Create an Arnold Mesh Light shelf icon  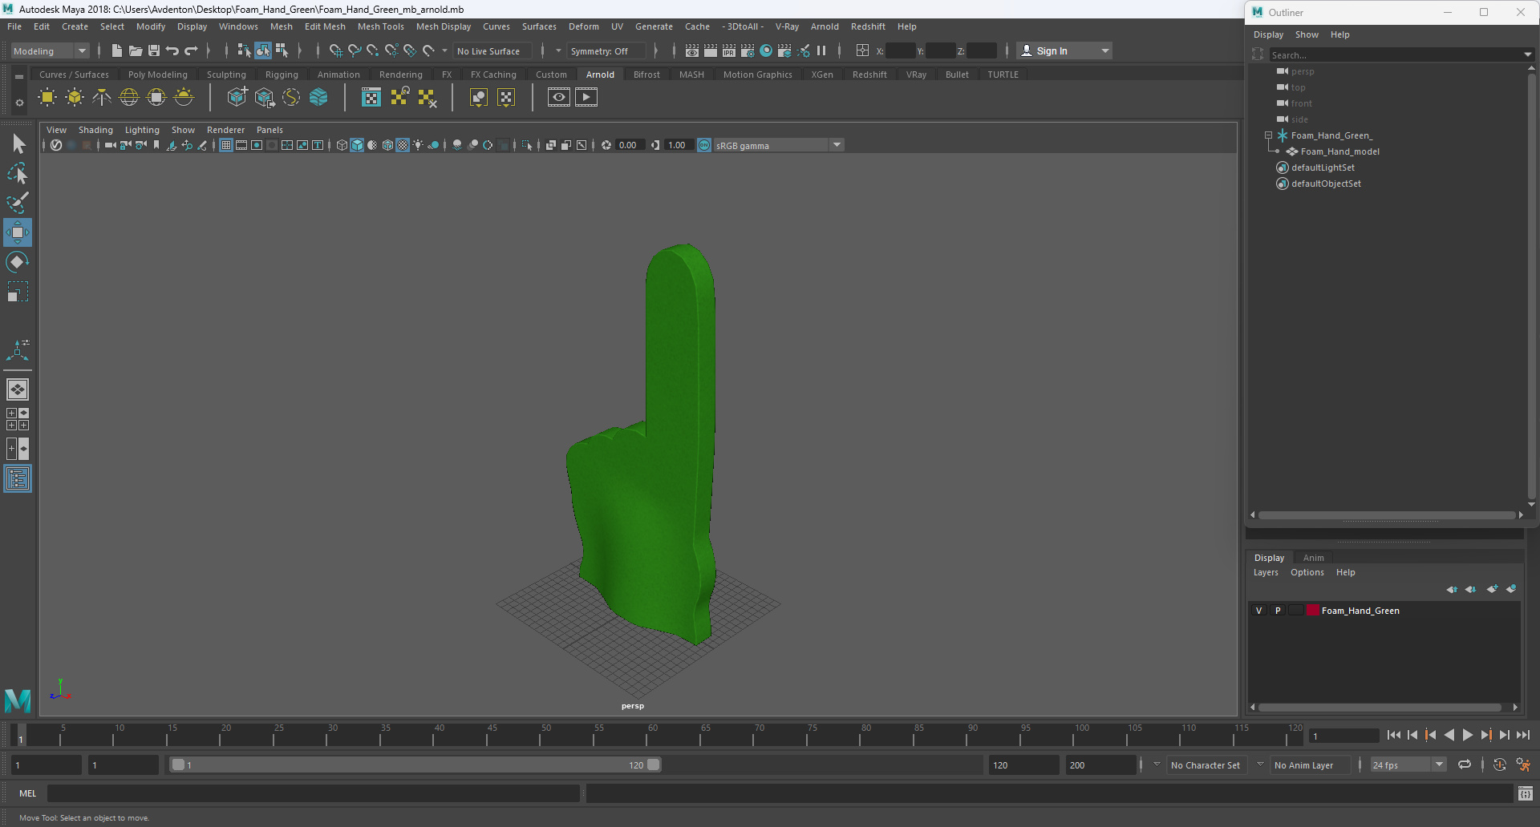click(x=75, y=98)
